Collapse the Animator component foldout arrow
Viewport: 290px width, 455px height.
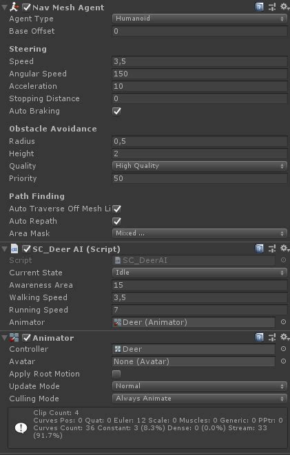(4, 338)
